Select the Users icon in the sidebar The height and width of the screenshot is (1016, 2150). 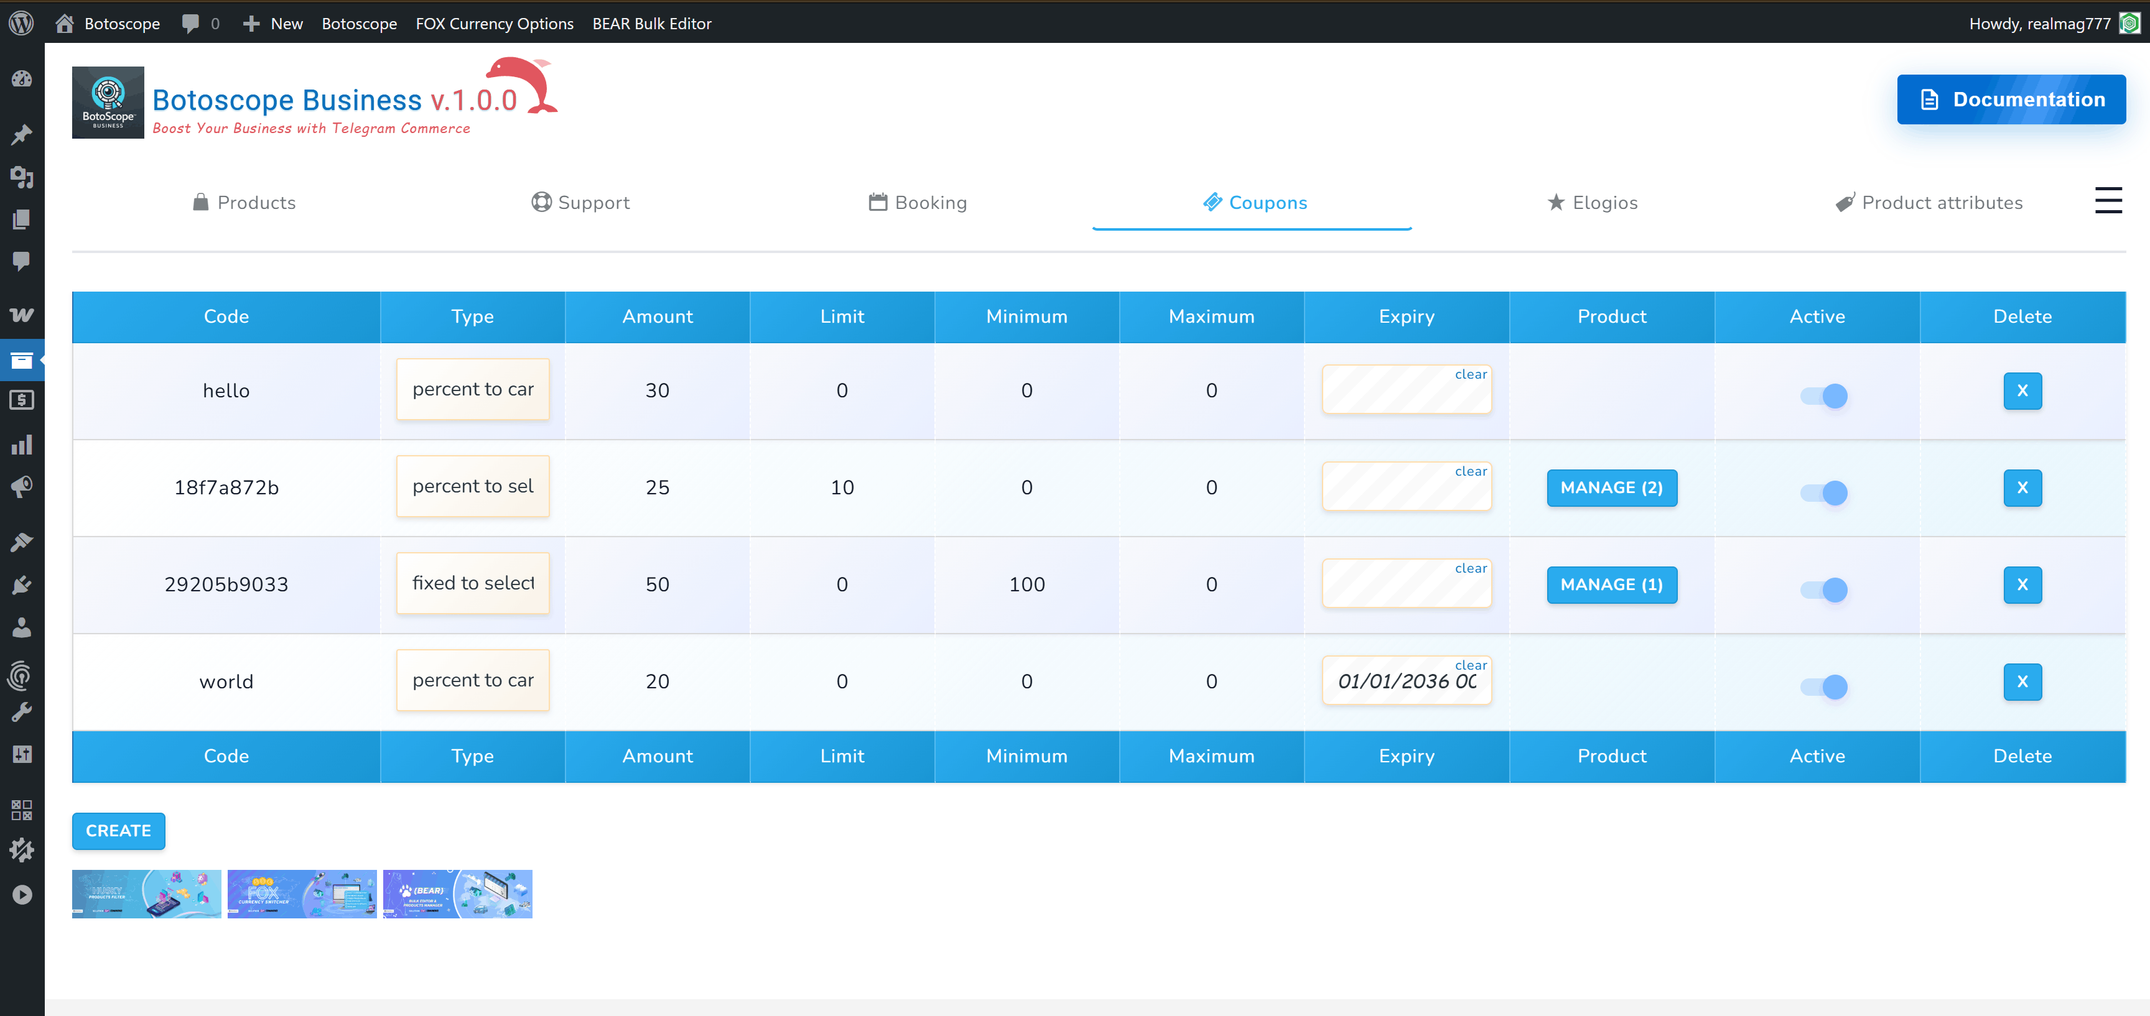tap(22, 628)
